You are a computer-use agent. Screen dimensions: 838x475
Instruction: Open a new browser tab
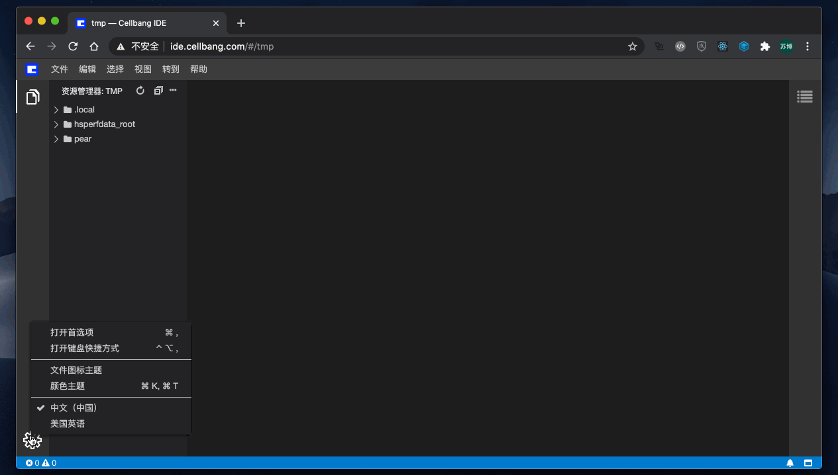click(x=241, y=23)
